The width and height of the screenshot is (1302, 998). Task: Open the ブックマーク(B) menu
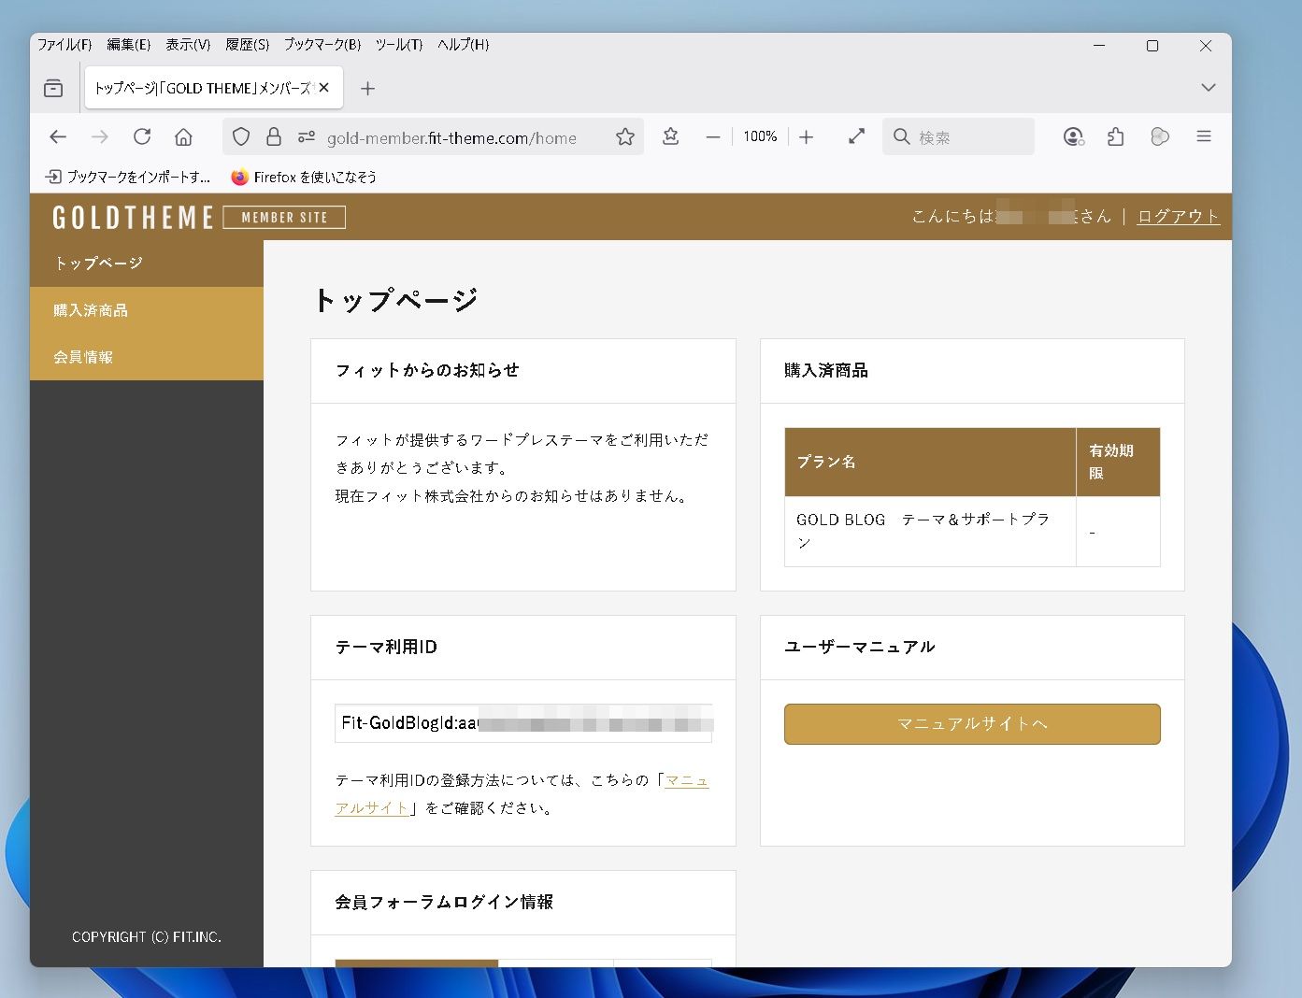click(x=322, y=45)
